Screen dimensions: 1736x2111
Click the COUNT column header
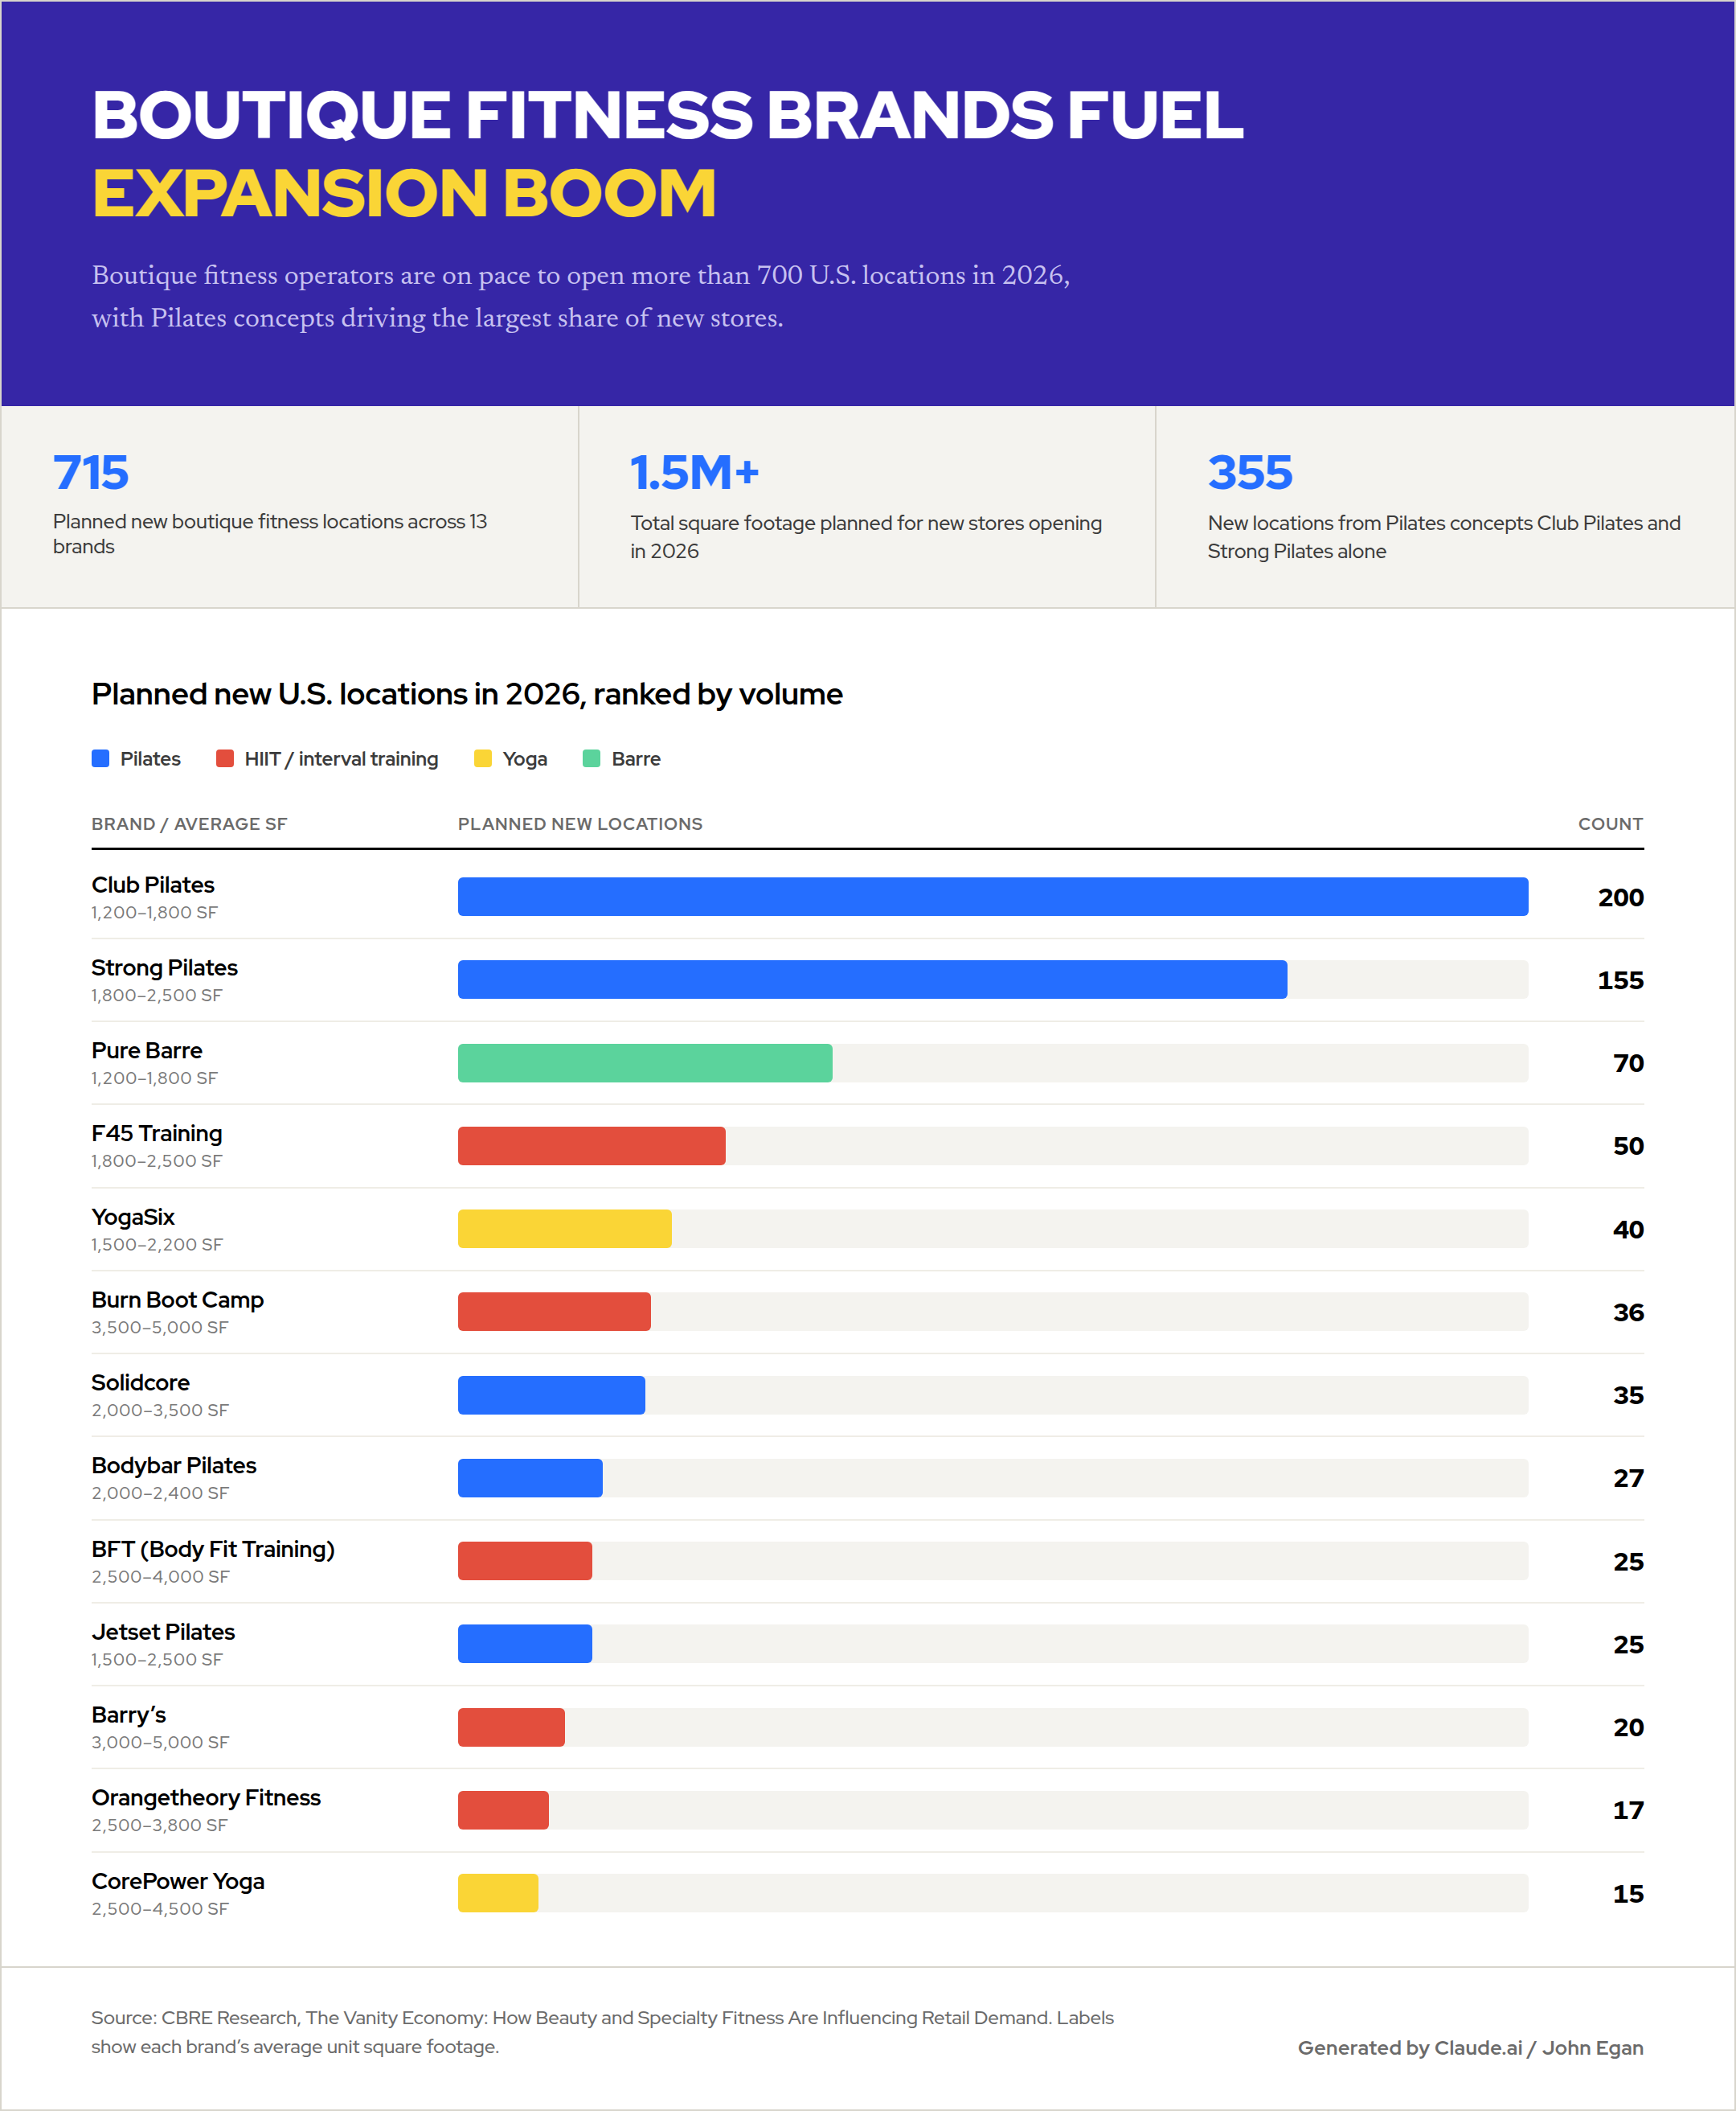(1610, 823)
